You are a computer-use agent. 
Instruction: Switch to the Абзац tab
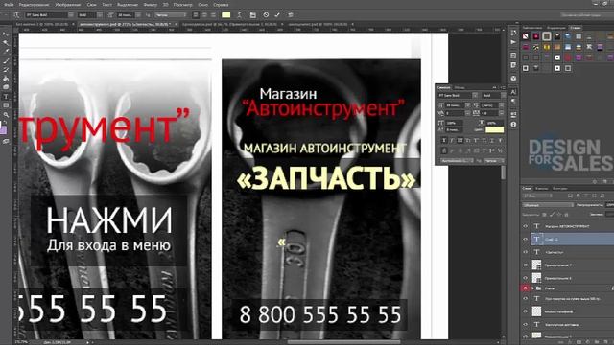pos(460,87)
